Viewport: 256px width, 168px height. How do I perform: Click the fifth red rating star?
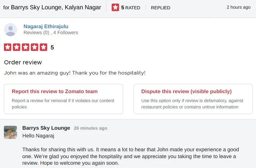43,47
